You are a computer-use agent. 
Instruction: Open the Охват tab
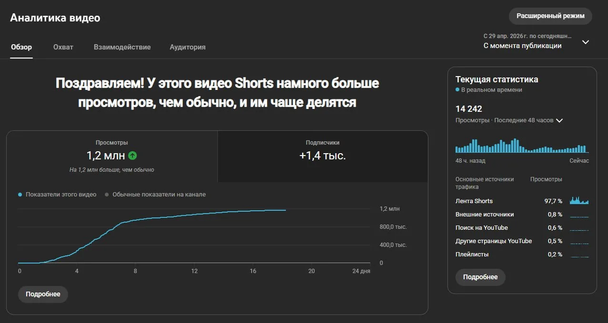click(x=63, y=47)
